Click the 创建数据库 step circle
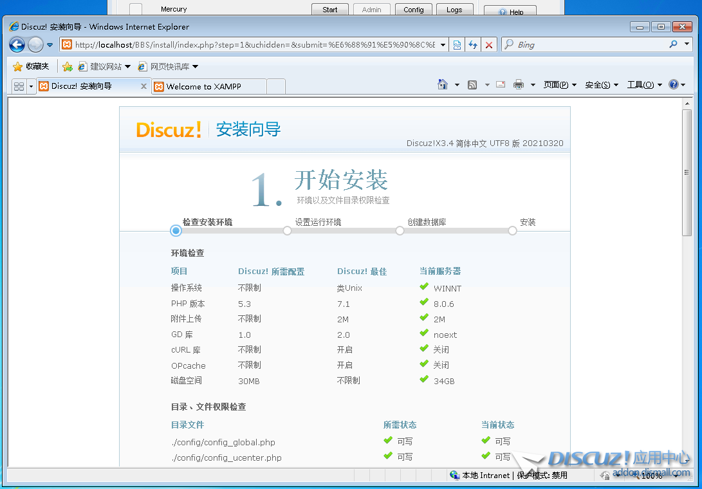The image size is (702, 489). click(x=400, y=230)
